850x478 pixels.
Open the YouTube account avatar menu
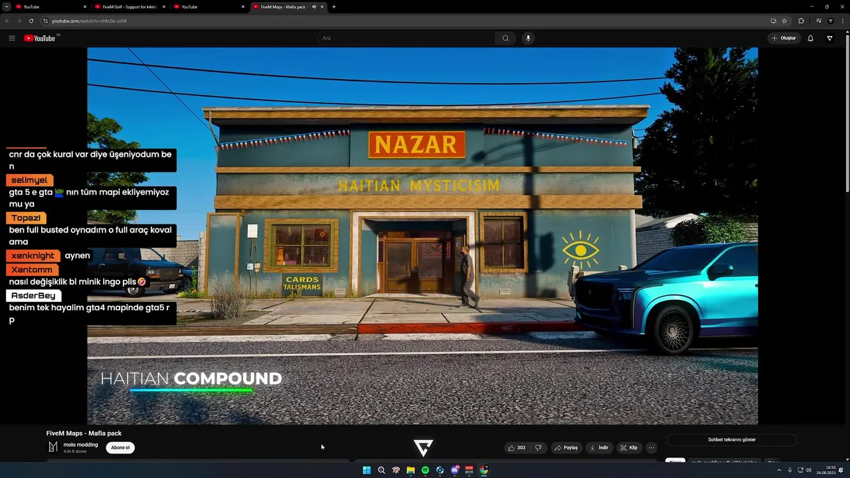click(x=829, y=38)
